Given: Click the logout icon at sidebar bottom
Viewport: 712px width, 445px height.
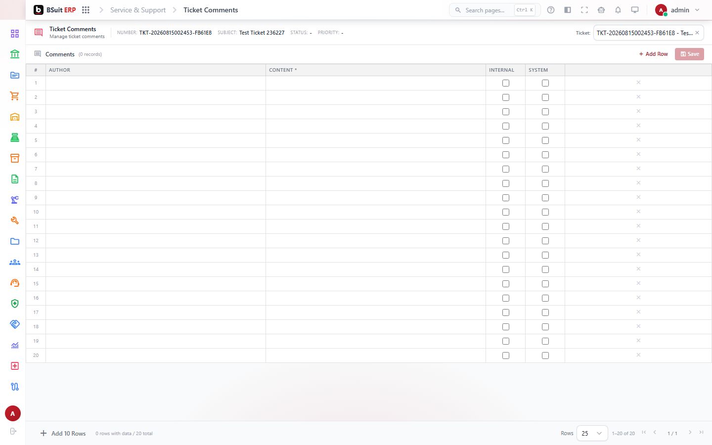Looking at the screenshot, I should 13,431.
